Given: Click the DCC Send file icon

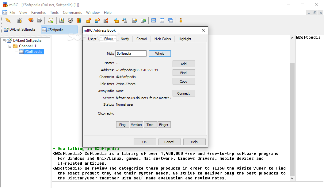Looking at the screenshot, I should coord(89,20).
